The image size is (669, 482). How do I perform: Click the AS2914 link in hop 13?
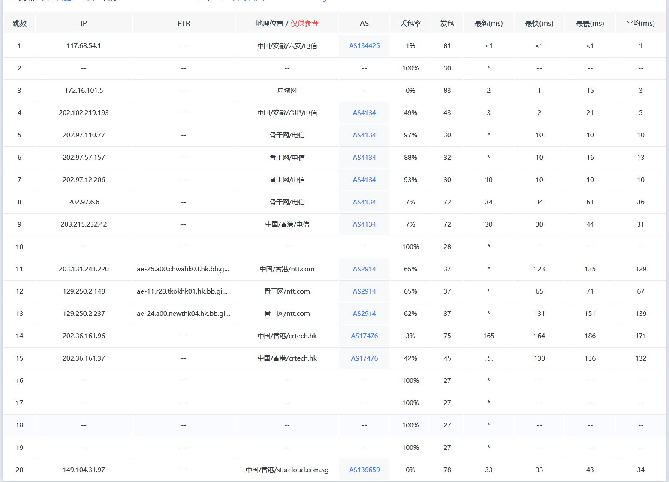click(x=364, y=314)
